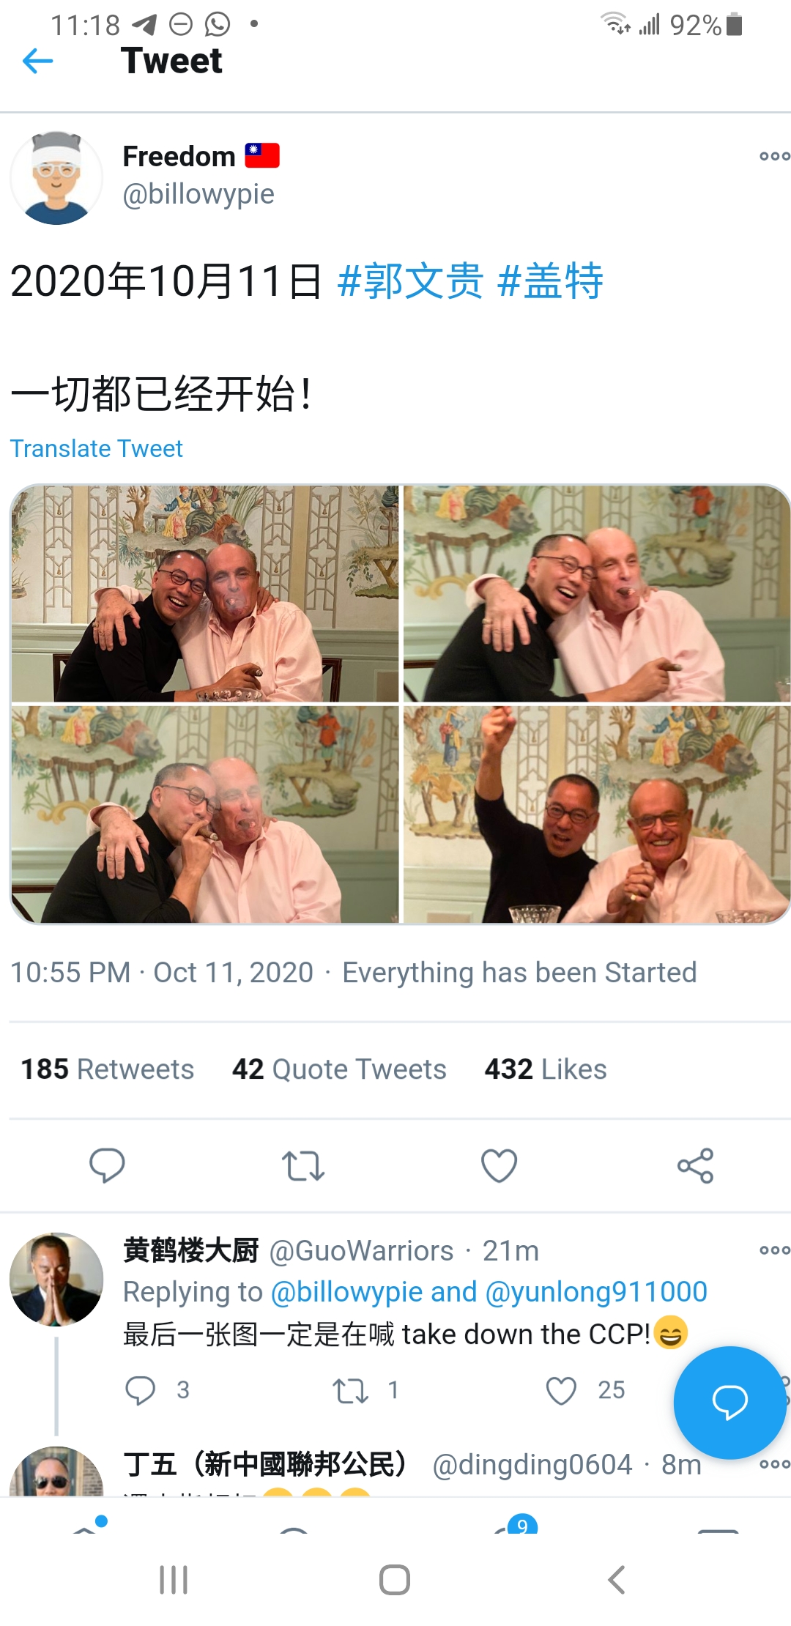This screenshot has height=1626, width=791.
Task: Open more options on dingding0604 reply
Action: (773, 1463)
